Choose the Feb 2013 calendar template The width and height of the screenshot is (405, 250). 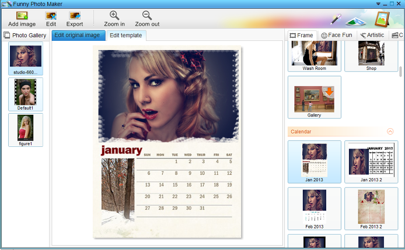pos(315,209)
